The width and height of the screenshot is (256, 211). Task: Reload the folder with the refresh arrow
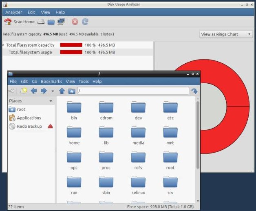pos(194,91)
